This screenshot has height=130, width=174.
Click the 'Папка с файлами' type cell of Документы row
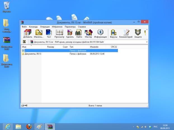point(78,54)
